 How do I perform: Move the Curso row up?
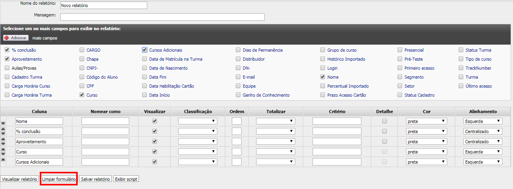[3, 150]
